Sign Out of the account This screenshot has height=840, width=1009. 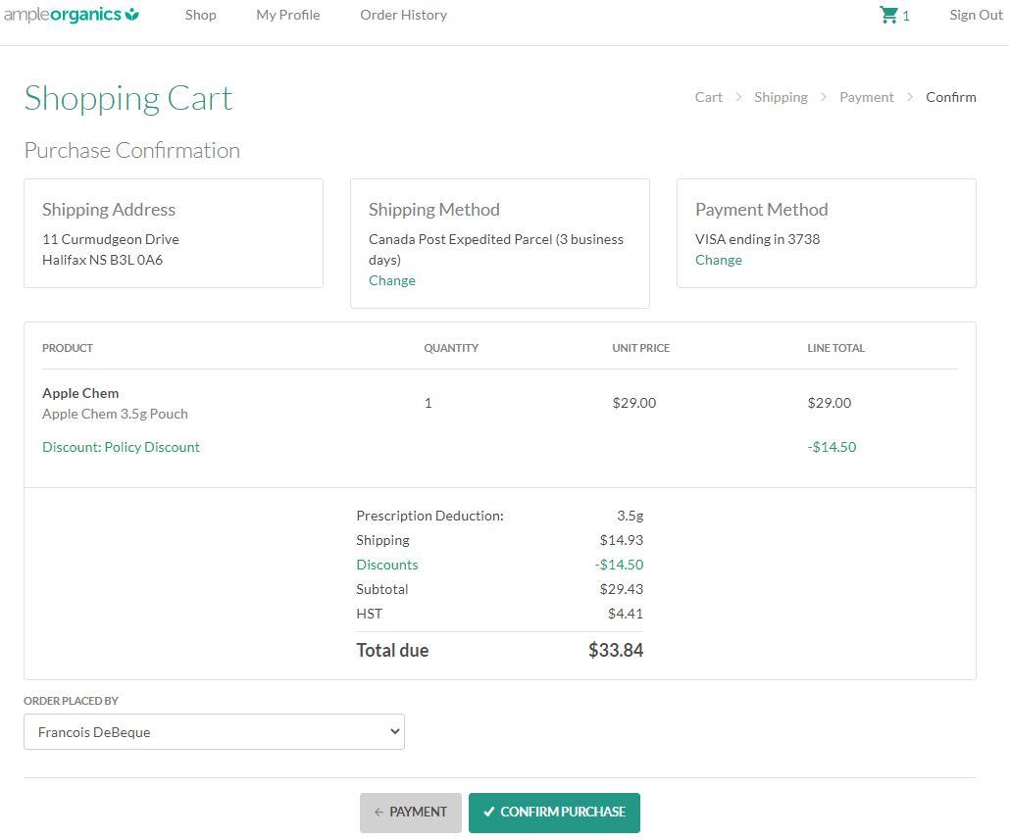(x=976, y=15)
